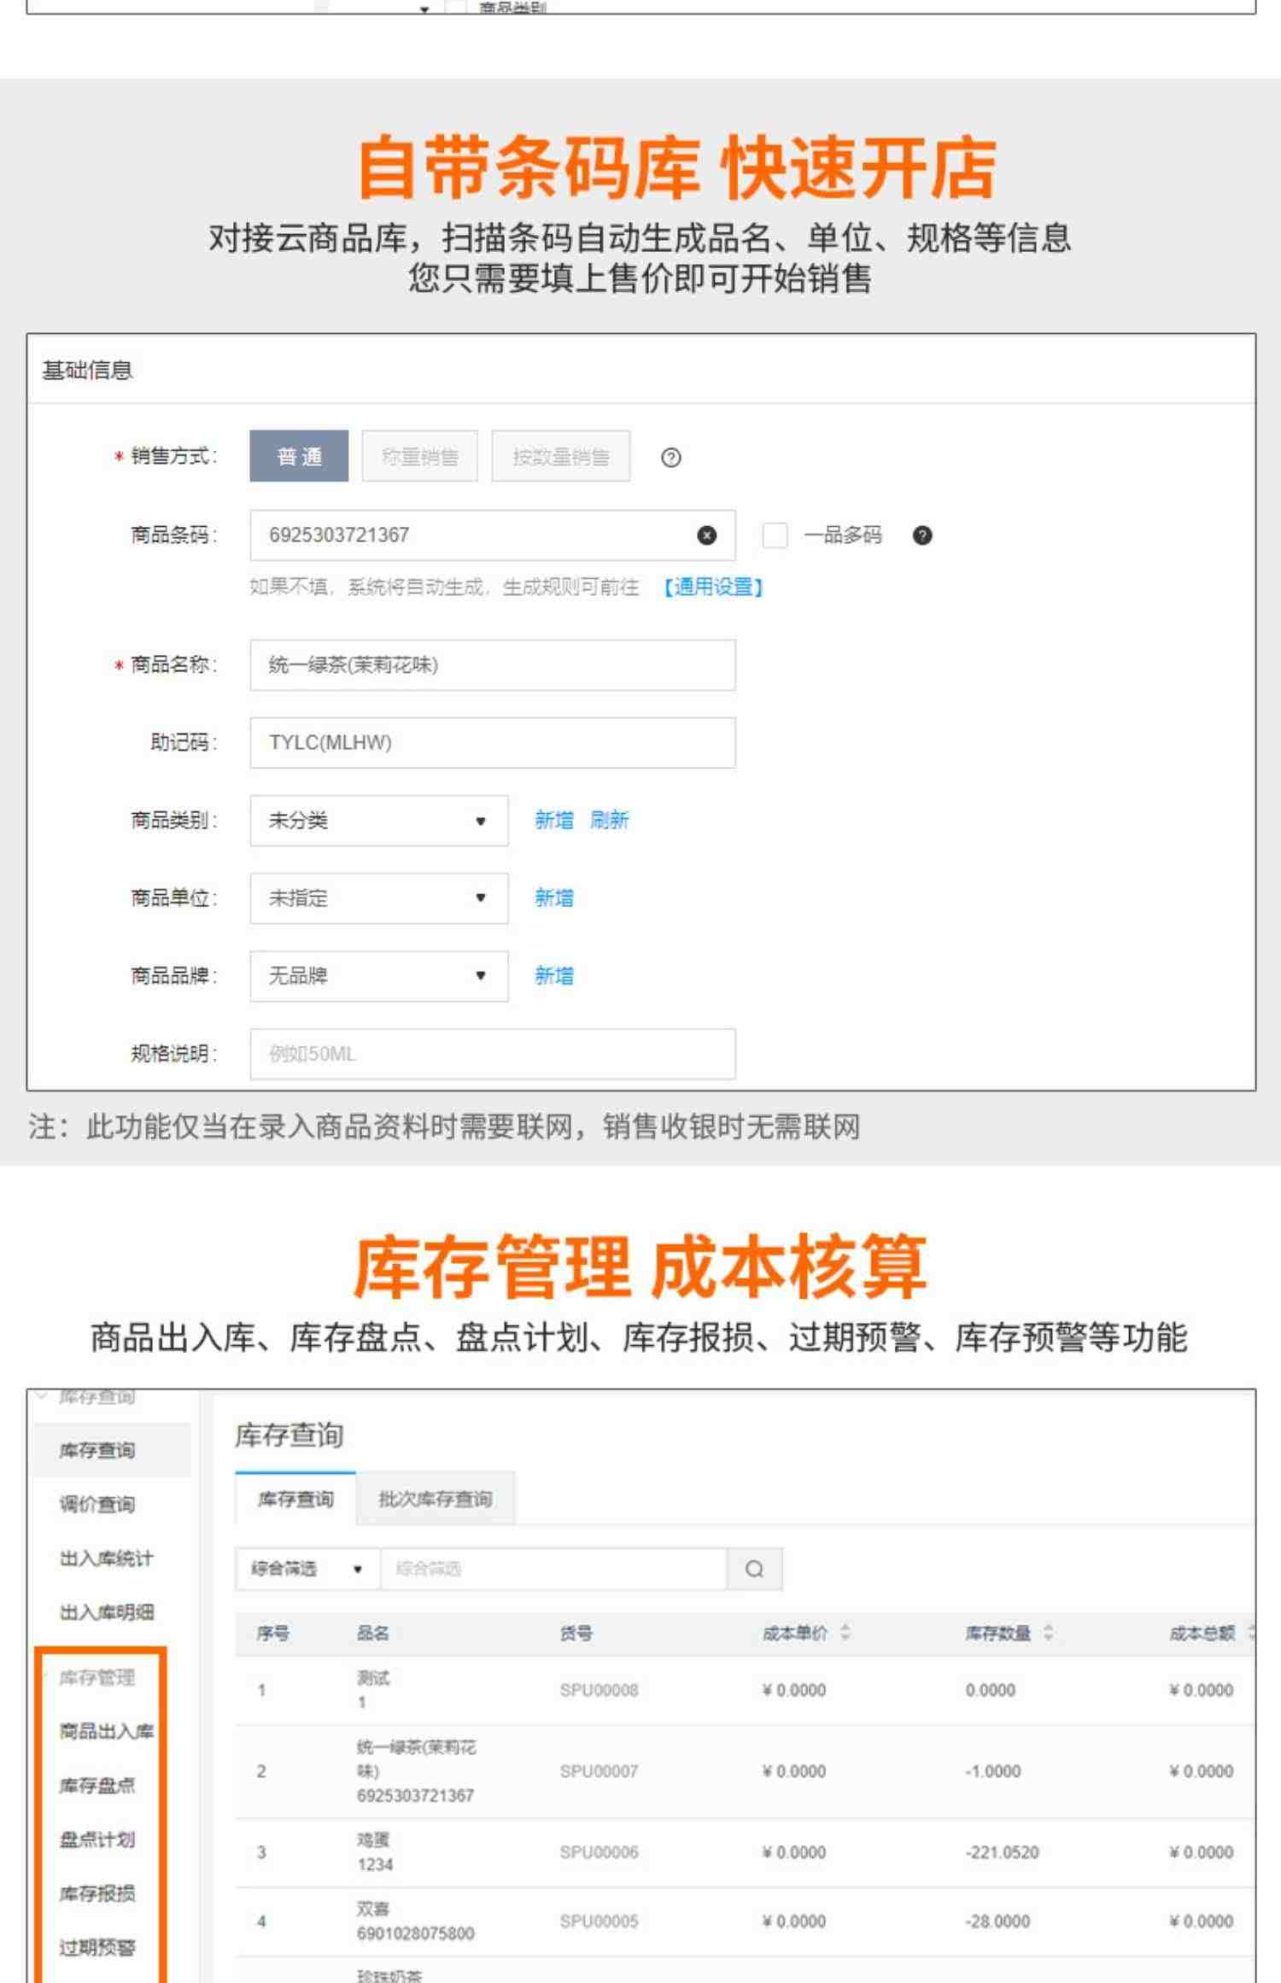Open the help icon beside sales method buttons
Screen dimensions: 1281x1983
[671, 458]
